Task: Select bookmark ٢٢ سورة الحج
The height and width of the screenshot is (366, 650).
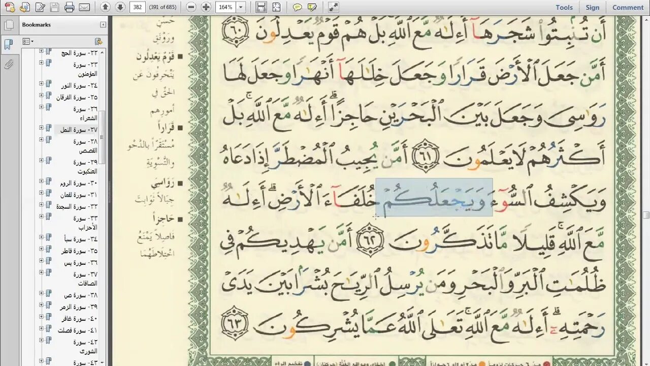Action: 79,53
